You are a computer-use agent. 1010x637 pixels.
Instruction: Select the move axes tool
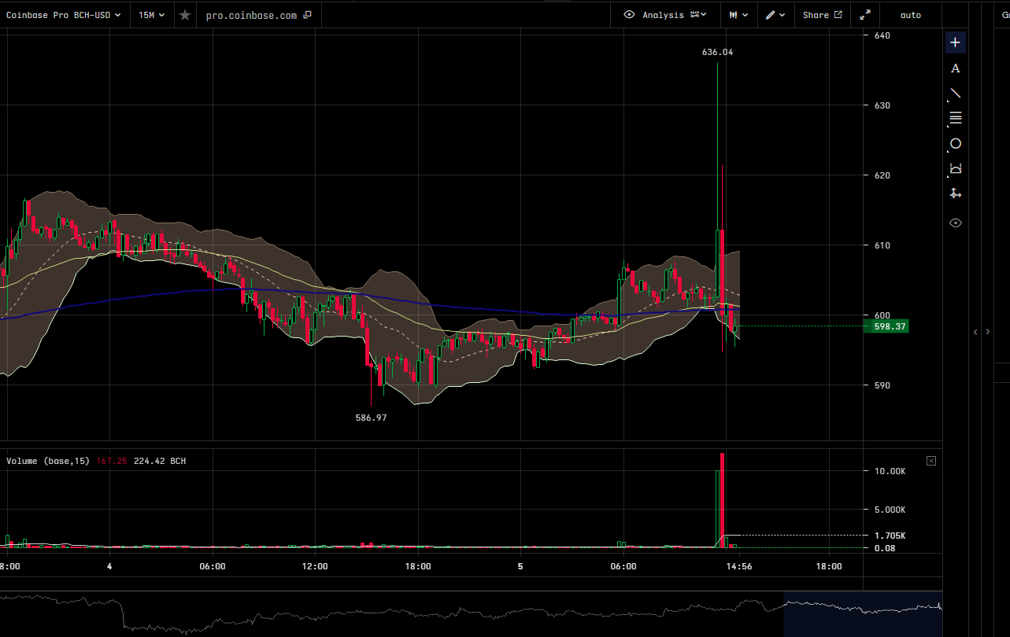[956, 193]
